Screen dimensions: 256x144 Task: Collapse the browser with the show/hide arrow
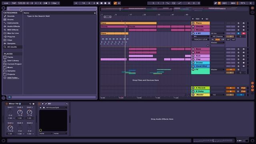coord(3,8)
